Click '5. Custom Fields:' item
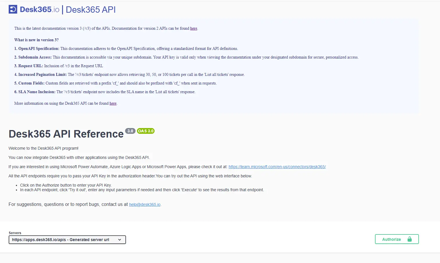Image resolution: width=440 pixels, height=263 pixels. (x=29, y=83)
